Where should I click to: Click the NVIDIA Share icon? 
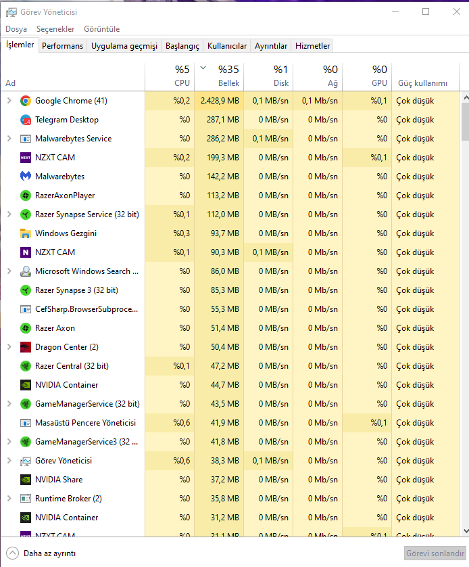[26, 480]
